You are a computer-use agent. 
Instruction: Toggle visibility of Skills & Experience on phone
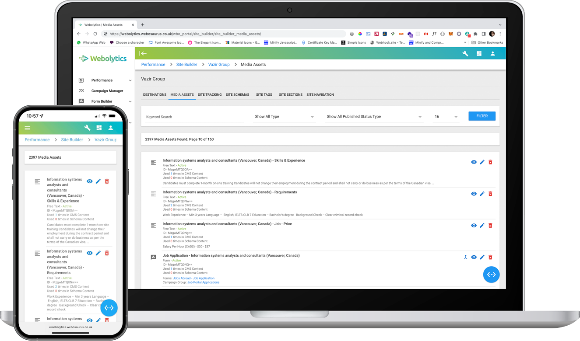89,181
